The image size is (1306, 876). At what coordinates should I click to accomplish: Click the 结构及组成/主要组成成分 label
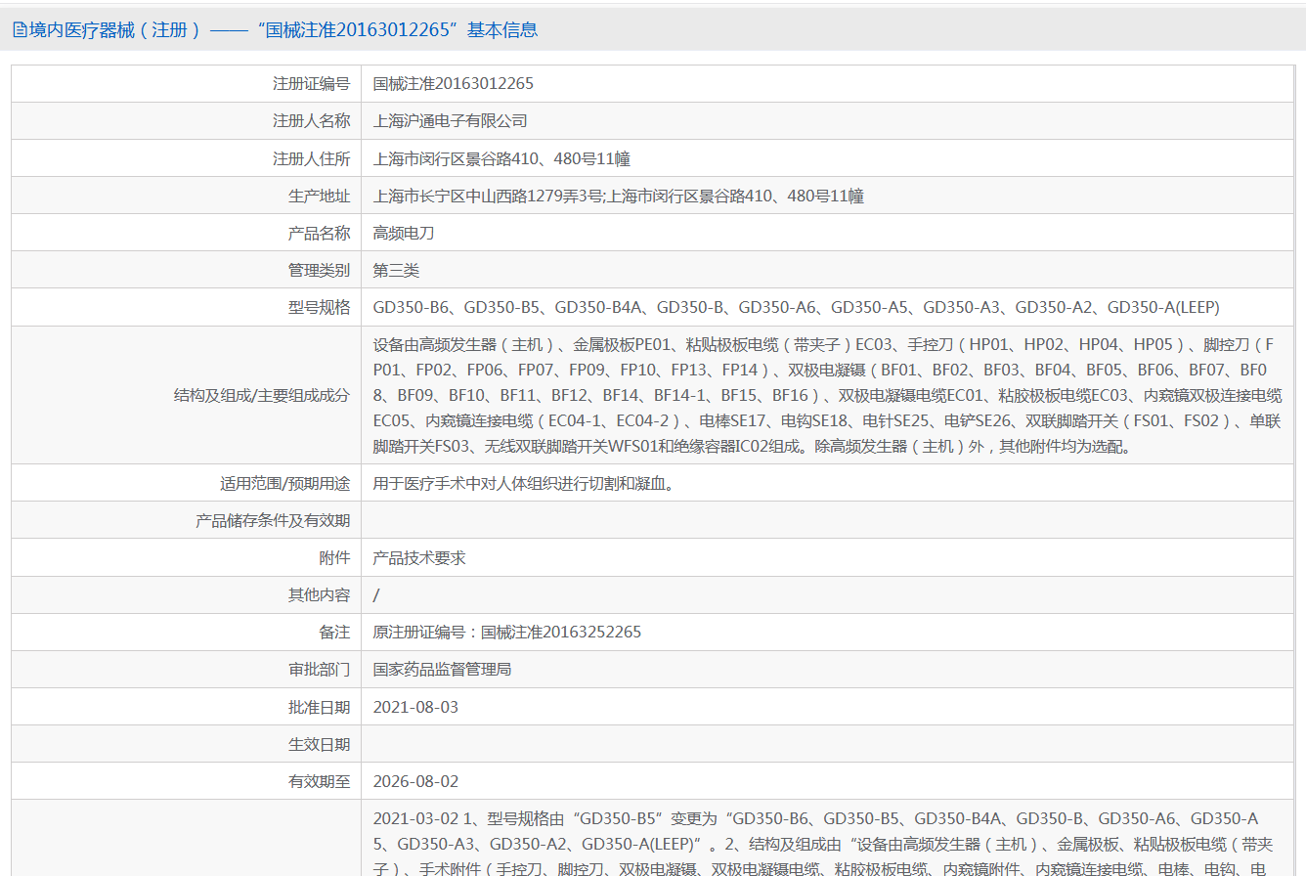261,395
